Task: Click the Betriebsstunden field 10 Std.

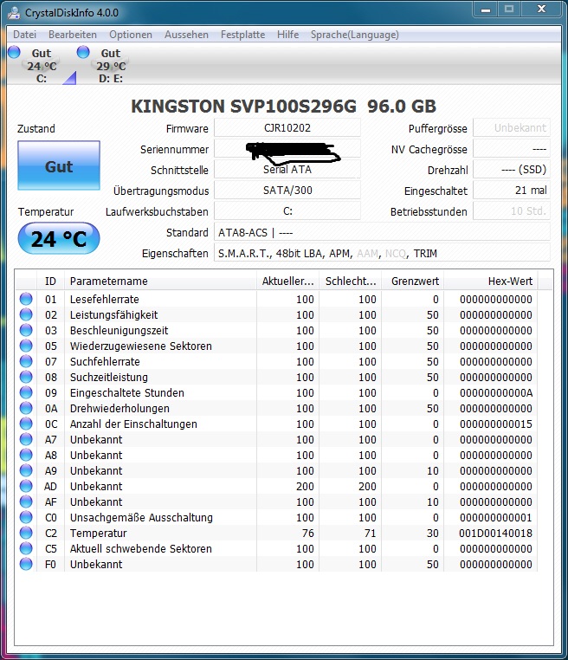Action: click(x=512, y=210)
